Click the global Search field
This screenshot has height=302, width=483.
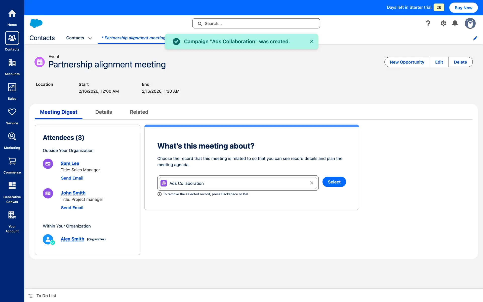(256, 23)
